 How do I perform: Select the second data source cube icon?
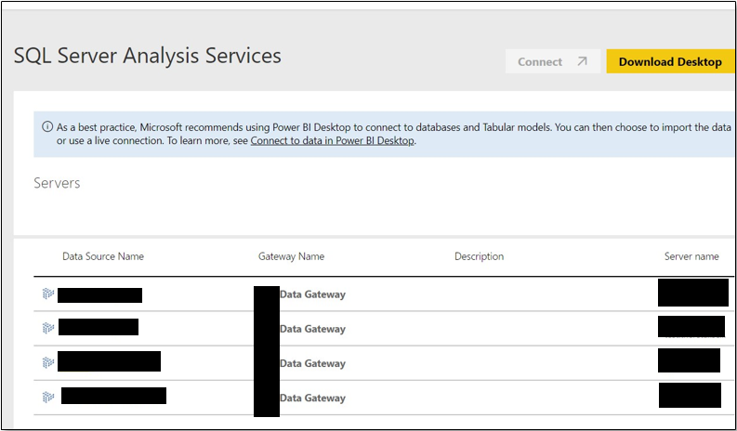click(x=48, y=328)
